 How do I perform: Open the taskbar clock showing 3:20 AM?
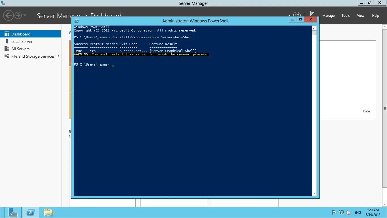point(373,212)
